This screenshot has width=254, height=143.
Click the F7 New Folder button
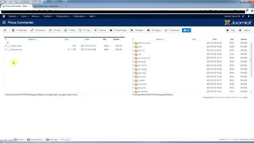click(x=118, y=30)
